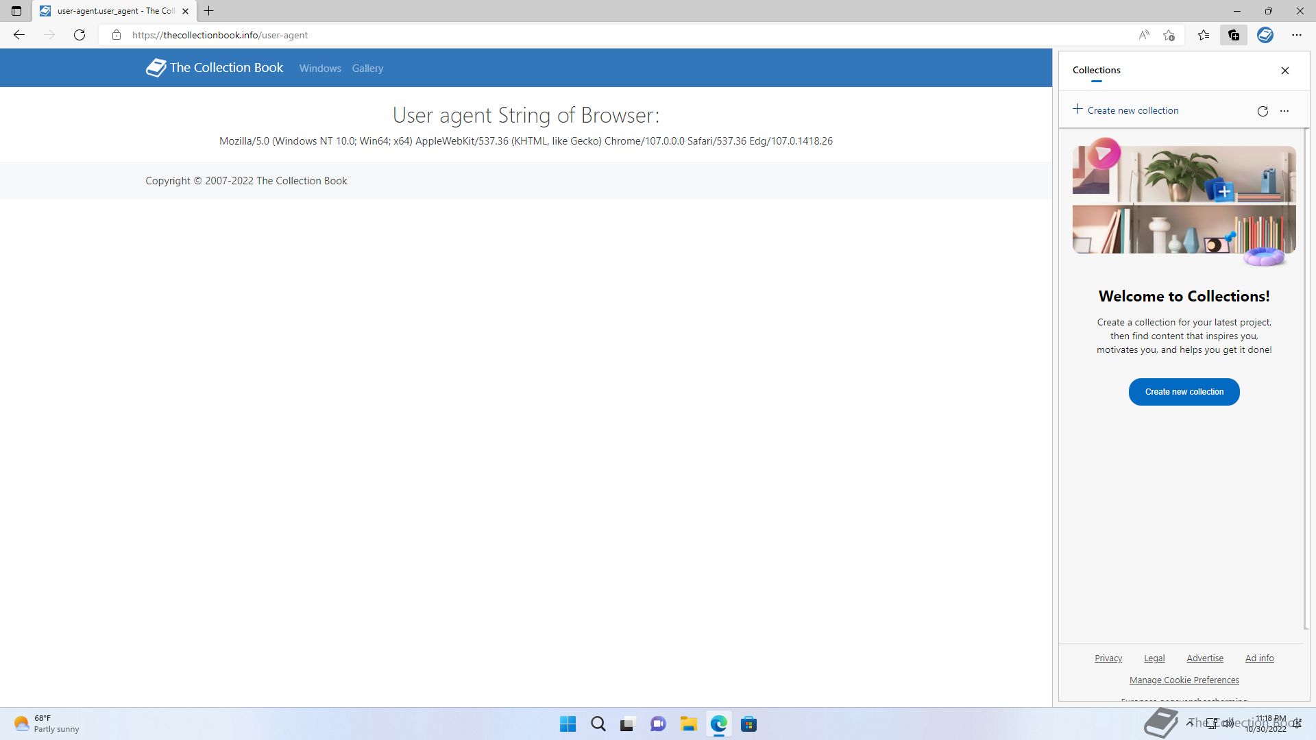1316x740 pixels.
Task: Reload the current page
Action: 80,35
